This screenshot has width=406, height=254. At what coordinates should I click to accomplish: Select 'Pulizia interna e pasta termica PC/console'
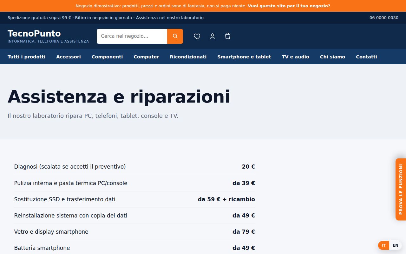(71, 183)
